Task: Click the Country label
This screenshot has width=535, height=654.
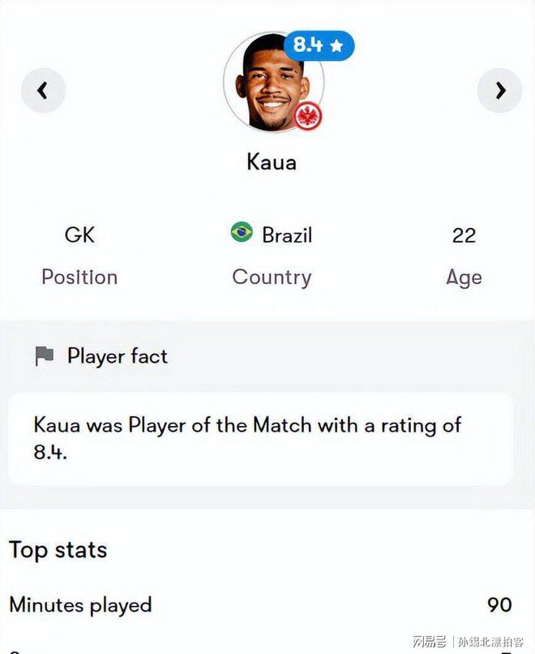Action: point(272,277)
